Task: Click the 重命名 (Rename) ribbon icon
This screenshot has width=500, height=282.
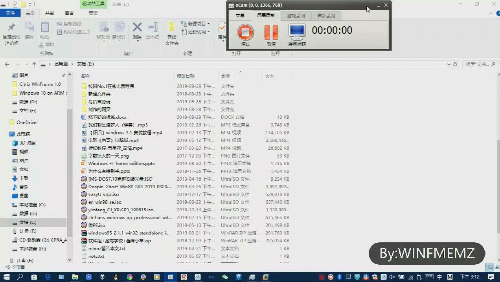Action: tap(153, 31)
